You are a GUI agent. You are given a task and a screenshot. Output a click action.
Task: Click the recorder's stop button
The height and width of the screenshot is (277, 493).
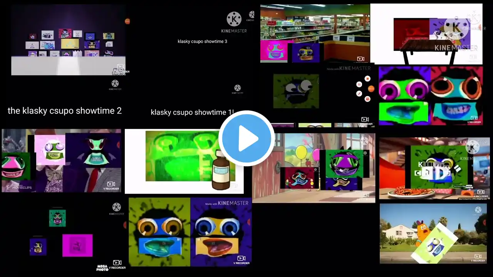[x=367, y=78]
